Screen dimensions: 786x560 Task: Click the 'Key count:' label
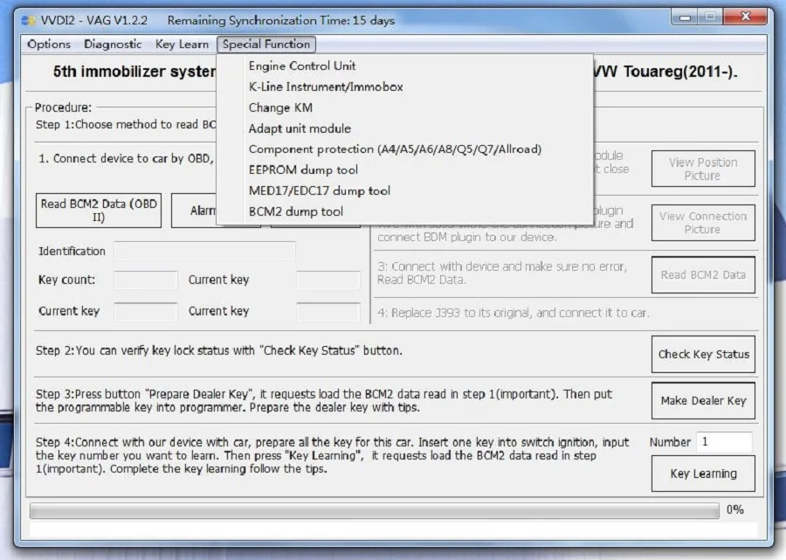click(66, 280)
